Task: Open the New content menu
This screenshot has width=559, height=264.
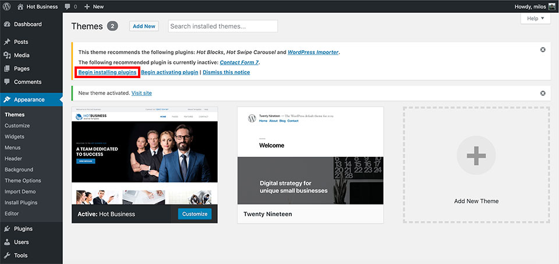Action: point(94,6)
